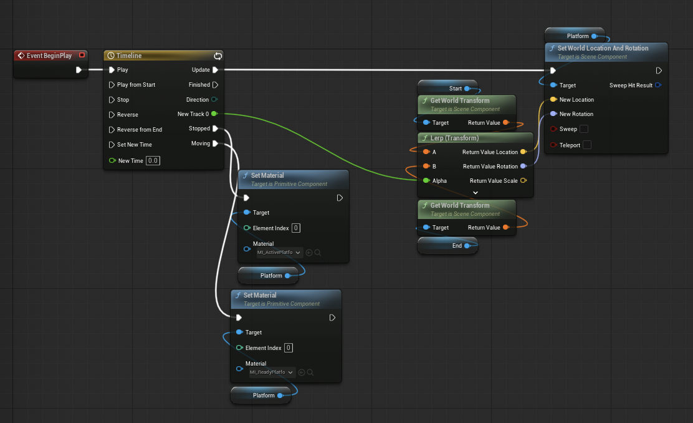693x423 pixels.
Task: Click the Return Value Scale output pin
Action: tap(523, 180)
